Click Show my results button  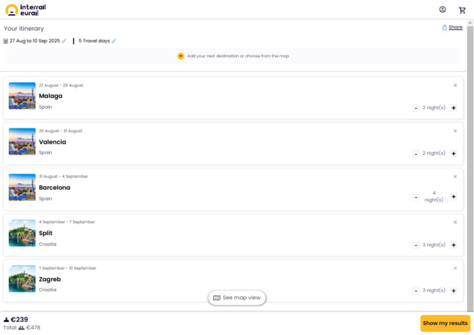tap(445, 323)
